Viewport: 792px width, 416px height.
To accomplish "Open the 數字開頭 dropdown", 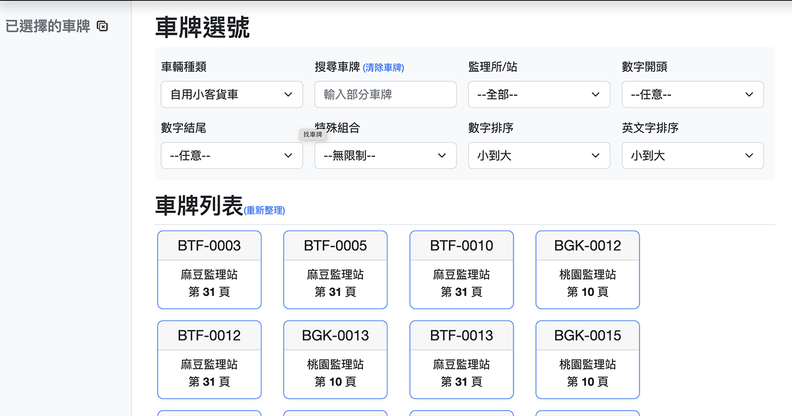I will 692,94.
